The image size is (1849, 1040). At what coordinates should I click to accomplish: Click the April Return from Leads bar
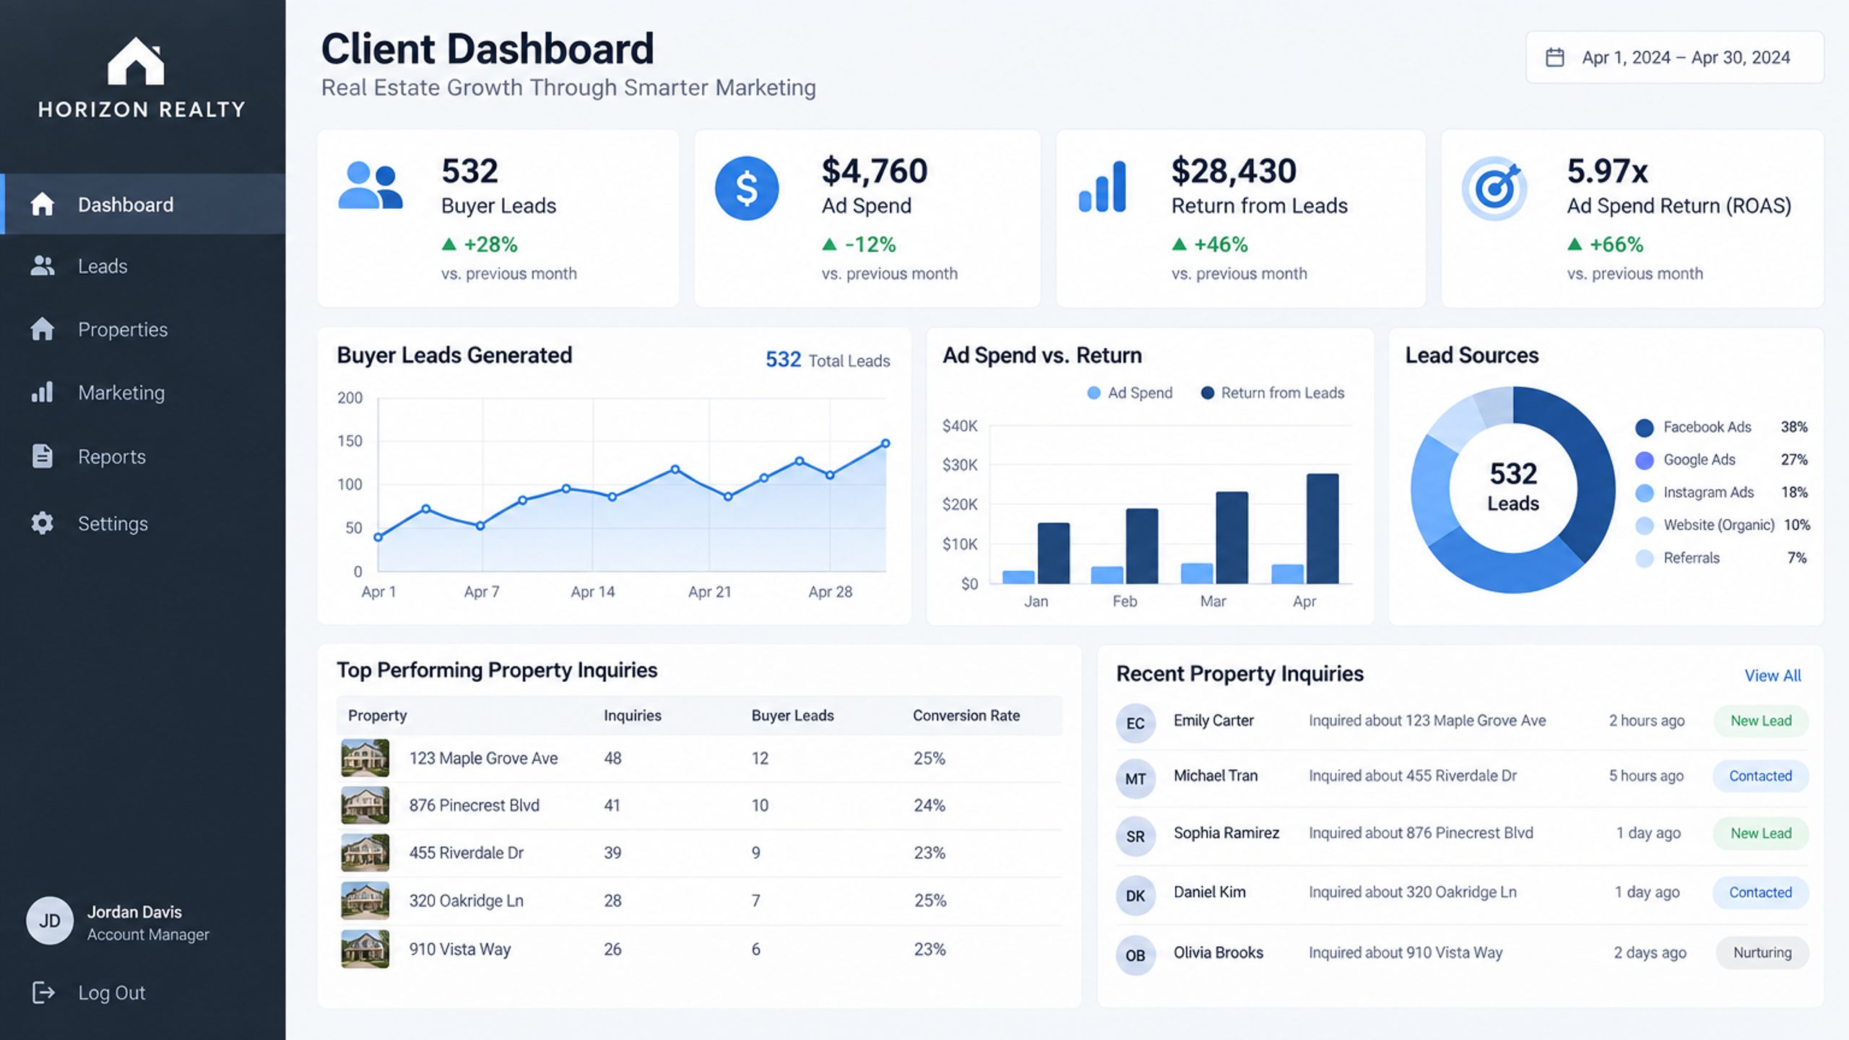click(1322, 529)
